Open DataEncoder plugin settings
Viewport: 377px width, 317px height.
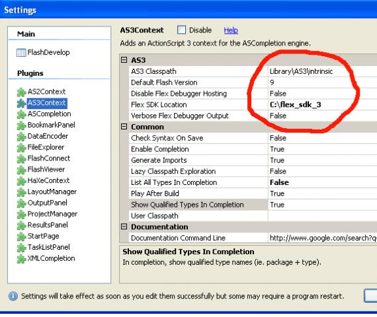click(x=48, y=136)
